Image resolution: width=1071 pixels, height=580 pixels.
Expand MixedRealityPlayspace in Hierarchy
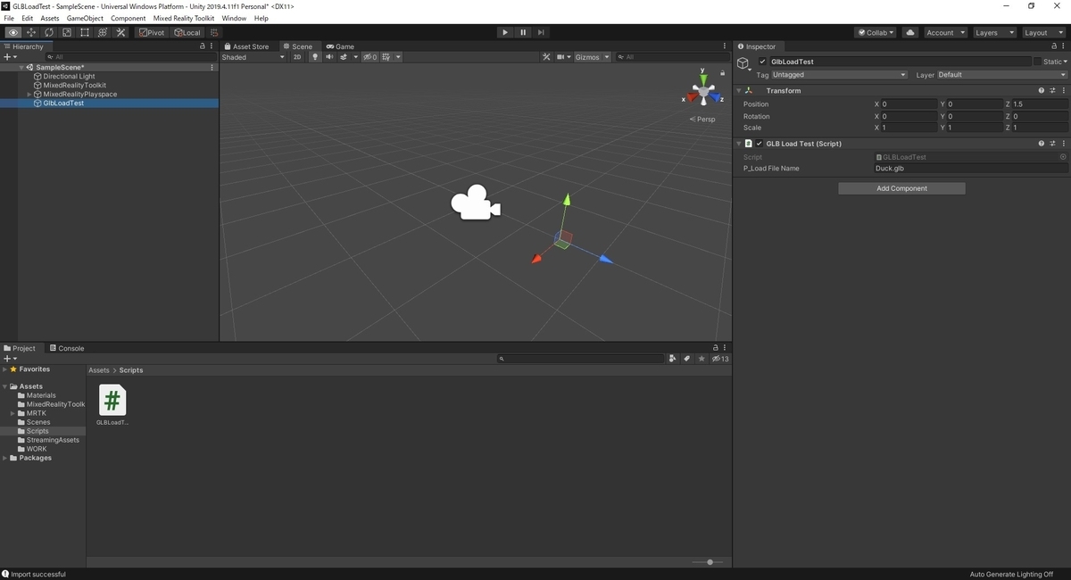tap(29, 95)
